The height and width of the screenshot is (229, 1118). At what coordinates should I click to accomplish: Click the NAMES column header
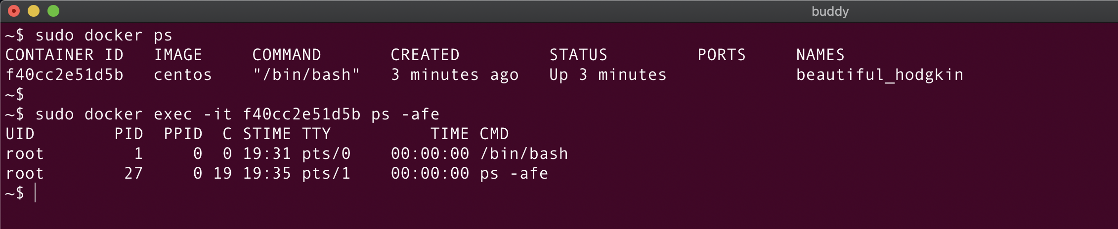[820, 55]
